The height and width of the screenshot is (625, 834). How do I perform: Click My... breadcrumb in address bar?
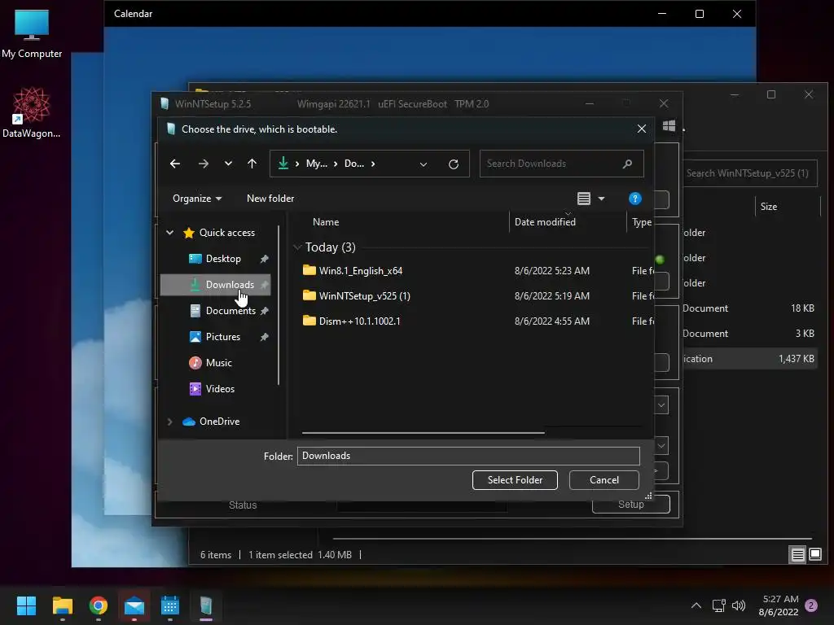pyautogui.click(x=317, y=164)
